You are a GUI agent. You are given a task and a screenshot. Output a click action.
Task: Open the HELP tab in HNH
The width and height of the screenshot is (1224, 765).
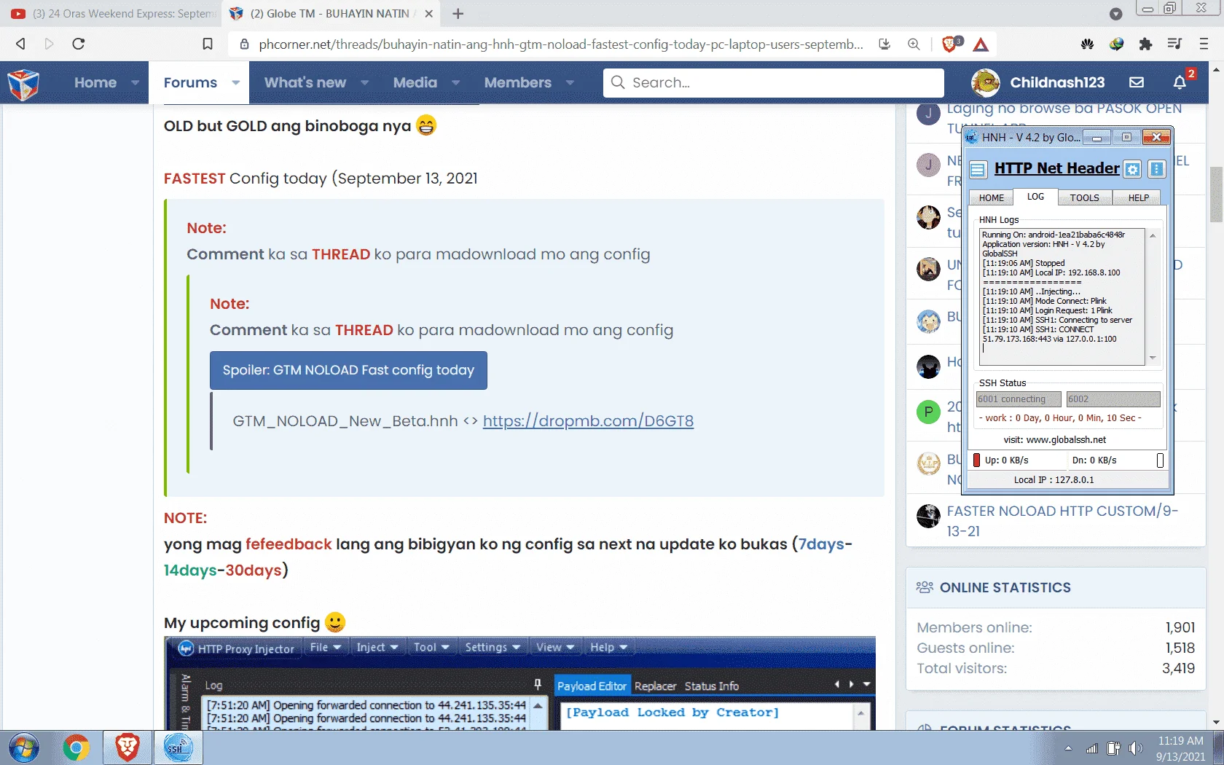tap(1138, 198)
